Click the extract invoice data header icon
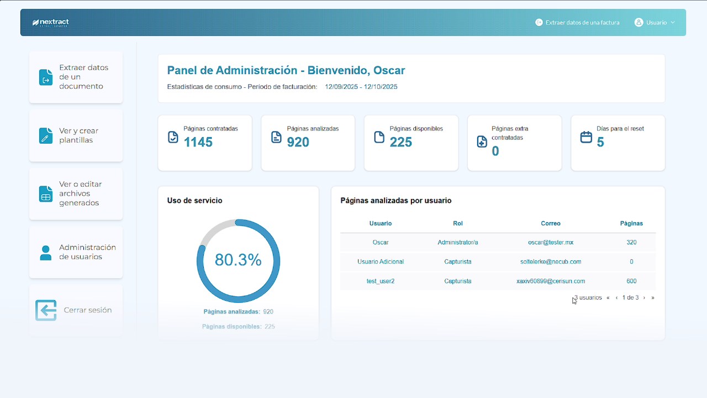The height and width of the screenshot is (398, 707). click(x=539, y=23)
